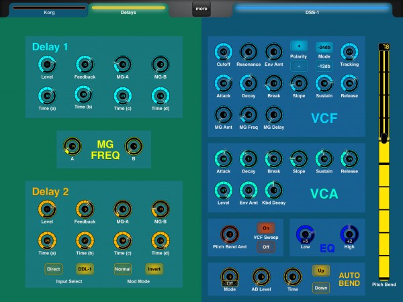Click the VCA Sustain knob
Image resolution: width=403 pixels, height=302 pixels.
(x=324, y=159)
